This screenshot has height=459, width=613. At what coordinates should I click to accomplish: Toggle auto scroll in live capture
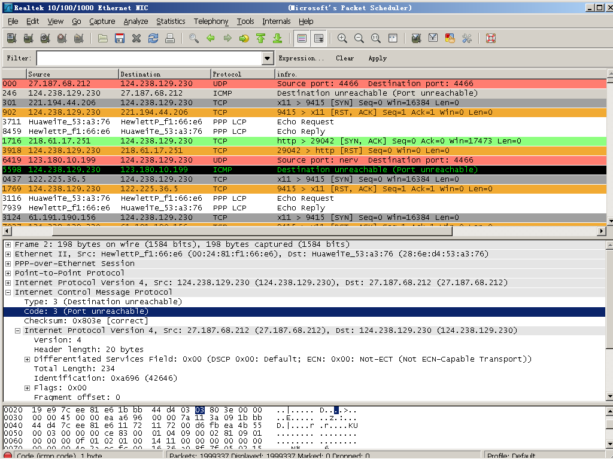pos(318,38)
